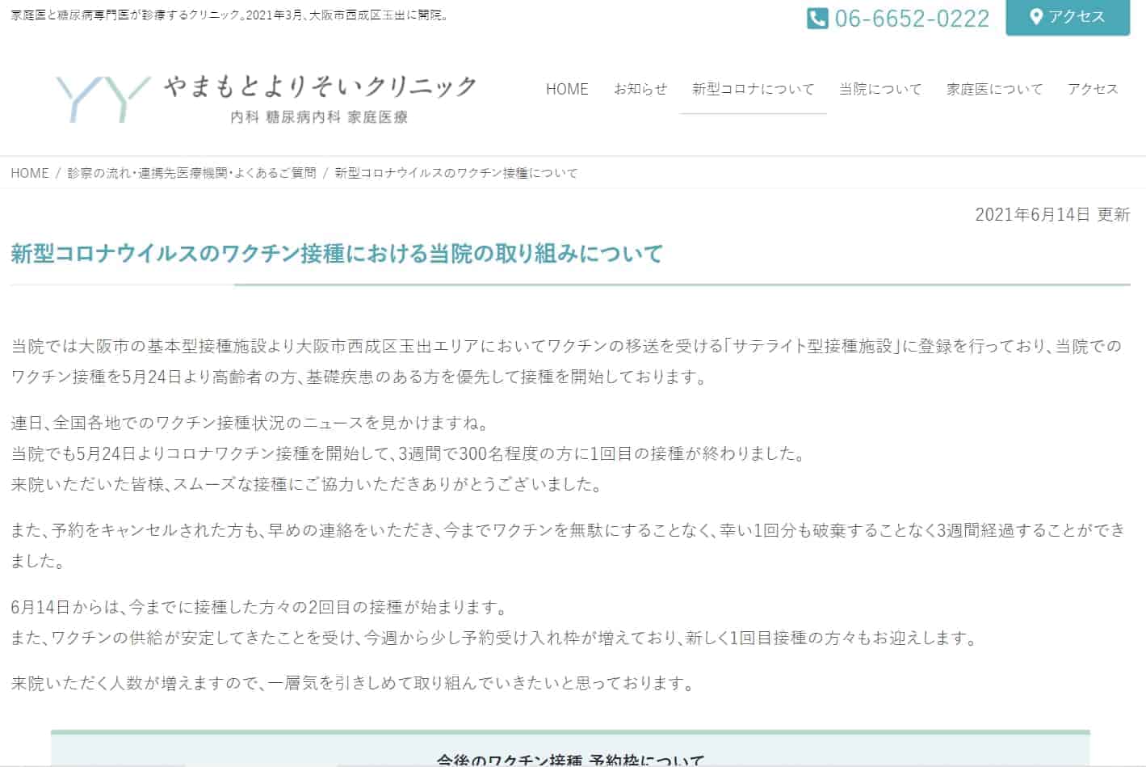The width and height of the screenshot is (1146, 767).
Task: Open アクセス in the main navigation
Action: pyautogui.click(x=1093, y=89)
